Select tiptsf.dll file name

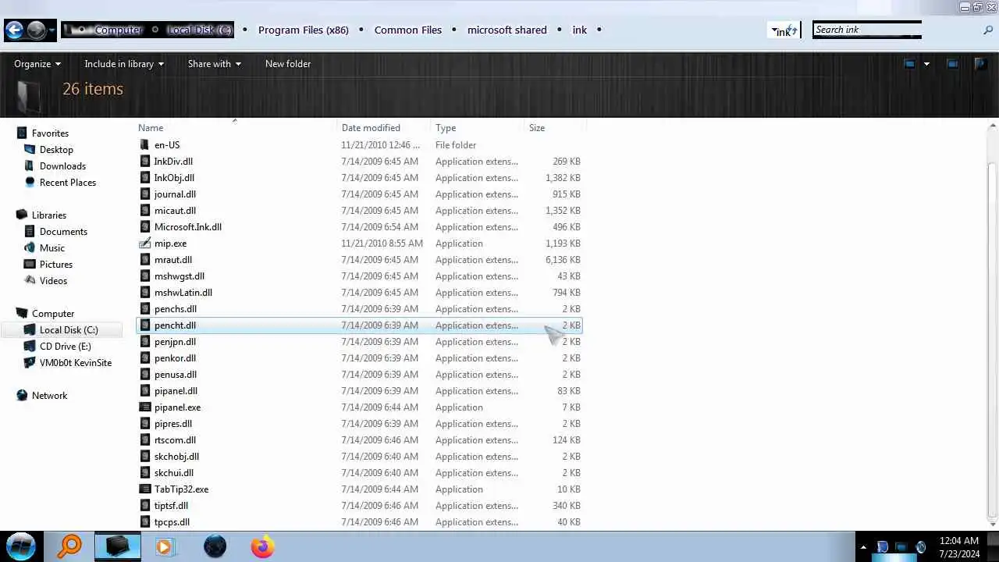(x=171, y=506)
